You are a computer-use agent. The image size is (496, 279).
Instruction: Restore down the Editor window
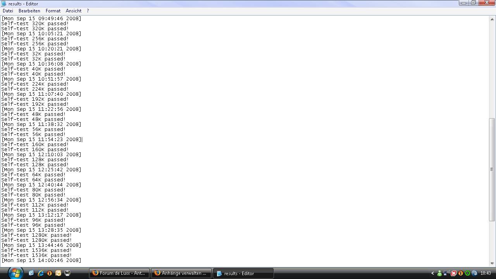click(x=474, y=3)
